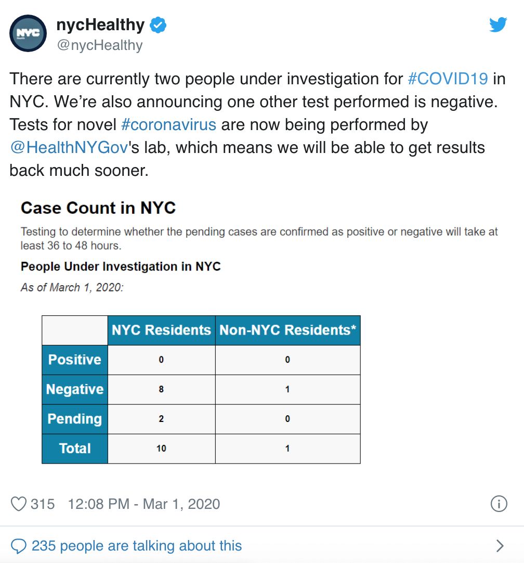Screen dimensions: 524x563
Task: Visit the @HealthNYGov mention
Action: click(x=69, y=147)
